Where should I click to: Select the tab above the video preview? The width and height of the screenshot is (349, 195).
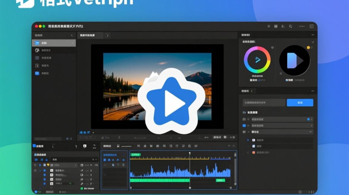tap(88, 35)
